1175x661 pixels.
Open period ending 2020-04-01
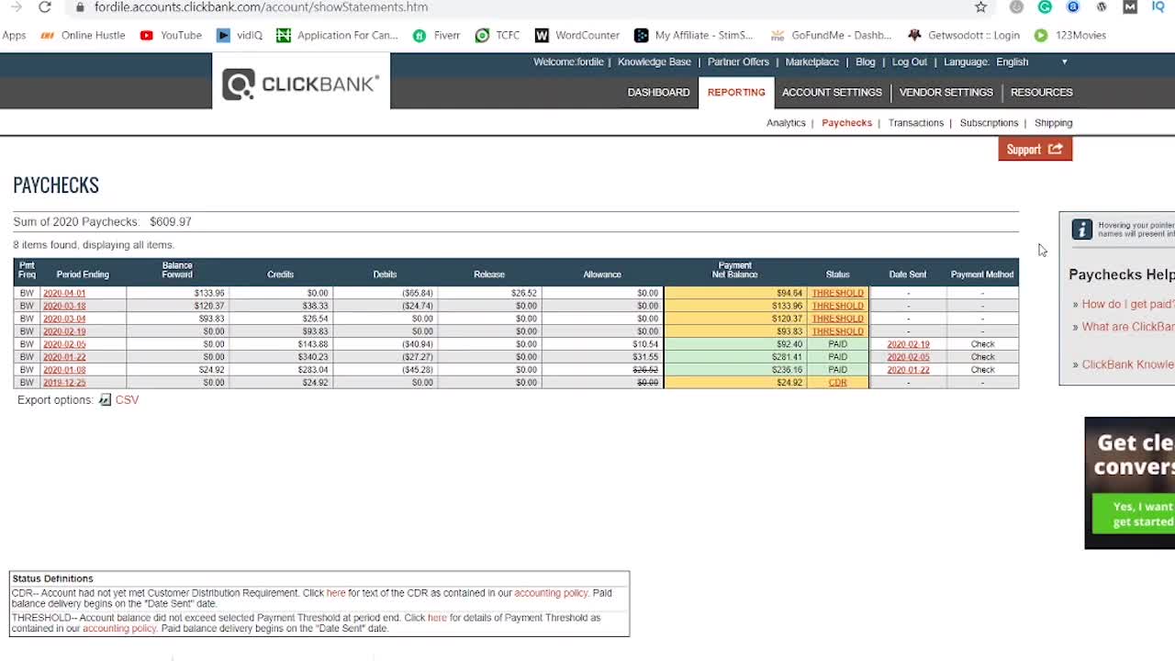64,294
